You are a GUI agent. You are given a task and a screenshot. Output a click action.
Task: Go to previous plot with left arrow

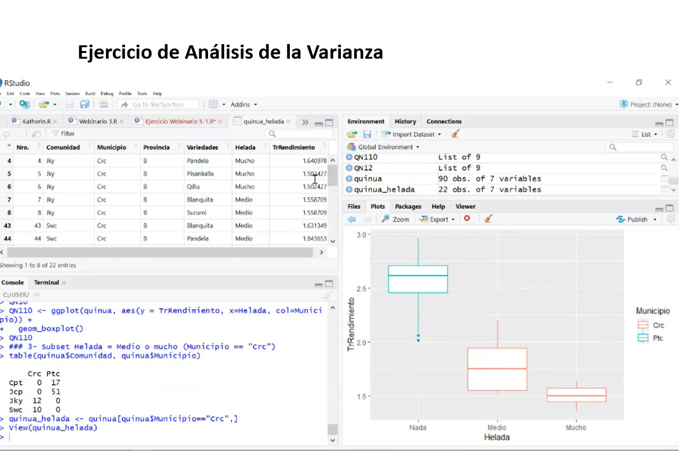tap(352, 219)
